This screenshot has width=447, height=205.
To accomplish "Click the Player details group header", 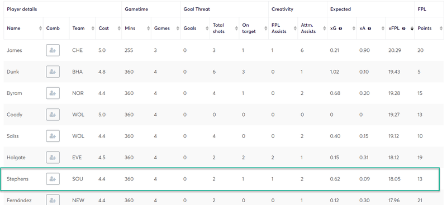I will point(22,9).
